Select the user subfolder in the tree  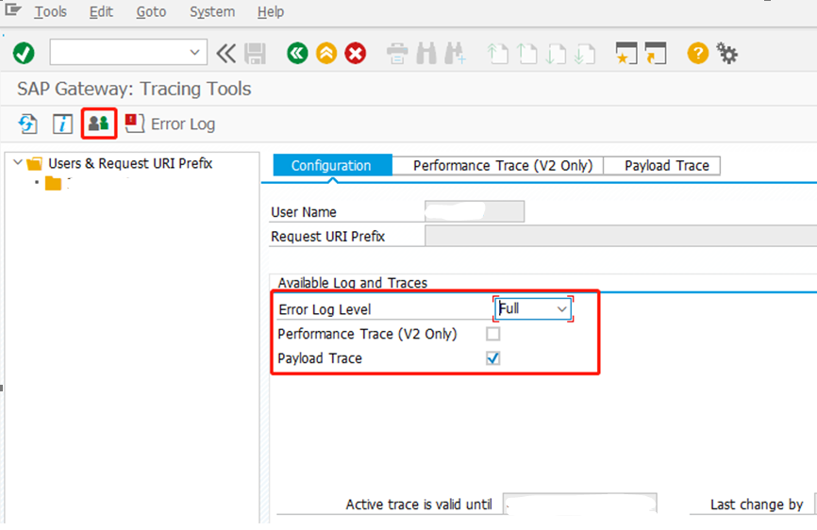click(53, 183)
